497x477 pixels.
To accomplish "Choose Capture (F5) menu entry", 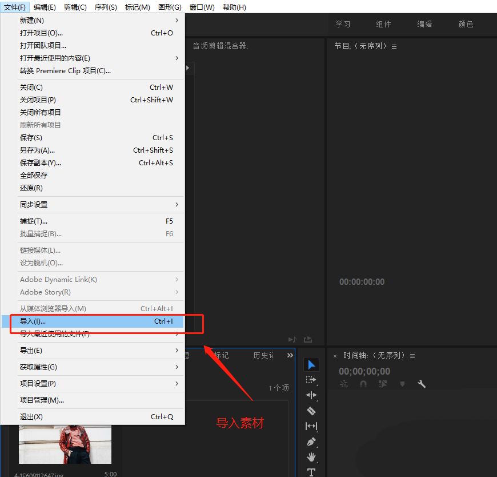I will [93, 221].
